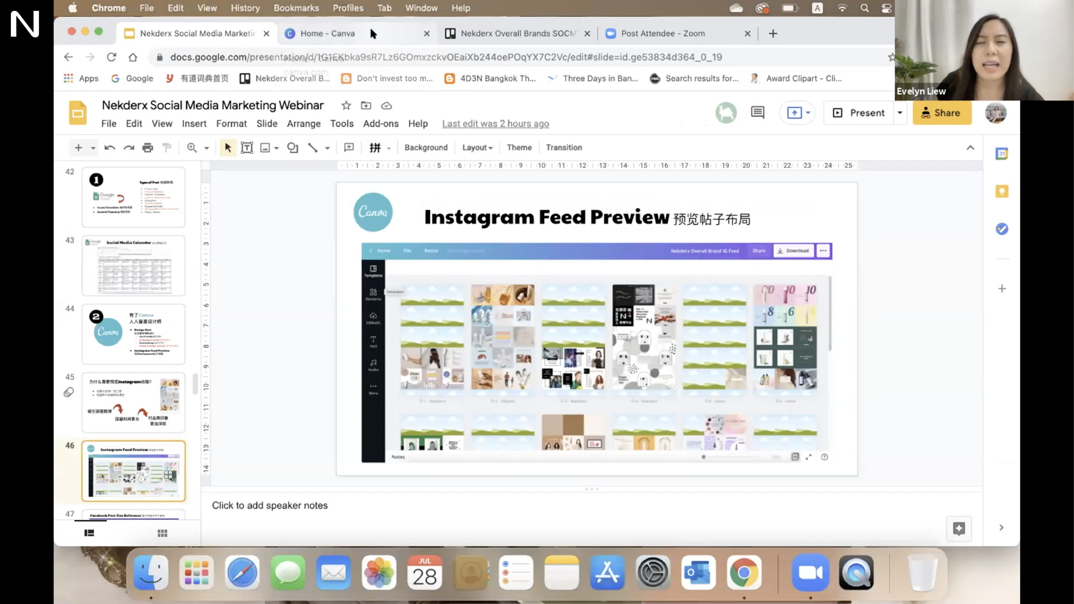The height and width of the screenshot is (604, 1074).
Task: Expand the side panel arrow
Action: (1001, 528)
